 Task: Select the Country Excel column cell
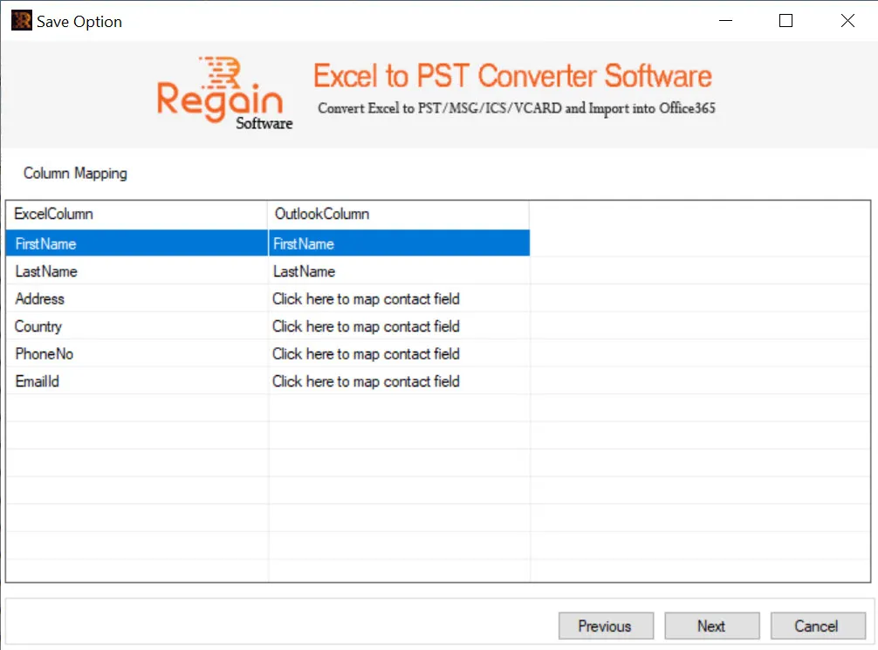pyautogui.click(x=137, y=325)
